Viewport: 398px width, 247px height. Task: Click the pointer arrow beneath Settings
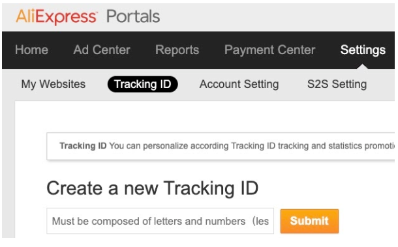[363, 66]
